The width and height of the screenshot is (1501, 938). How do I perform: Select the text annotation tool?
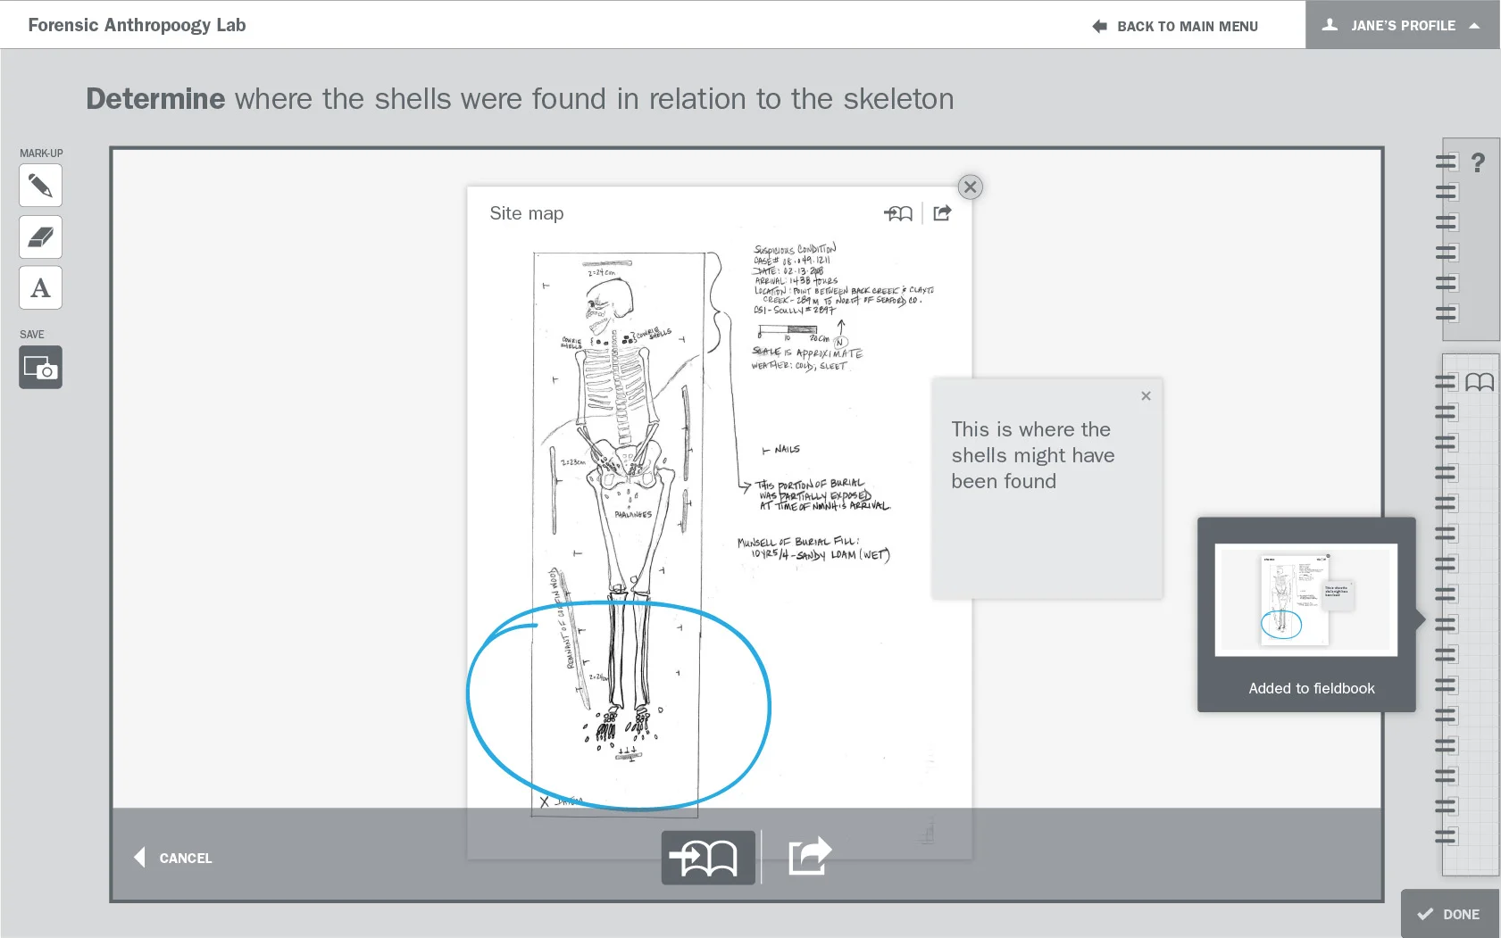[x=40, y=288]
